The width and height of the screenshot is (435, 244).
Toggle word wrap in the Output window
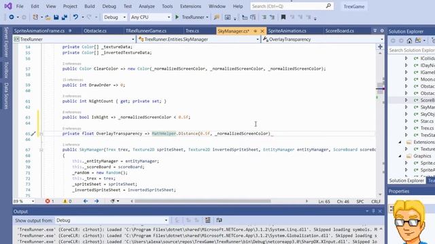coord(219,220)
